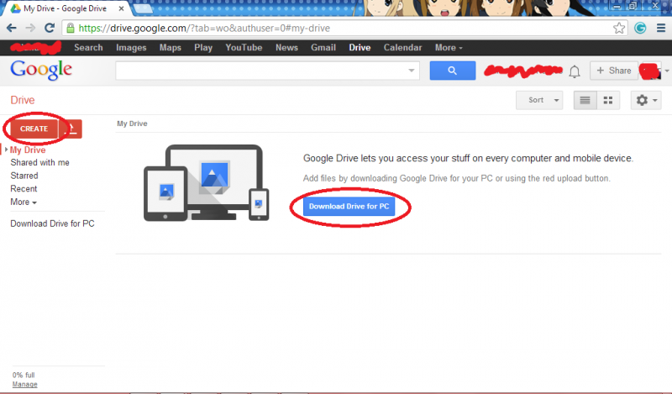Viewport: 672px width, 394px height.
Task: Open the Sort dropdown
Action: [539, 100]
